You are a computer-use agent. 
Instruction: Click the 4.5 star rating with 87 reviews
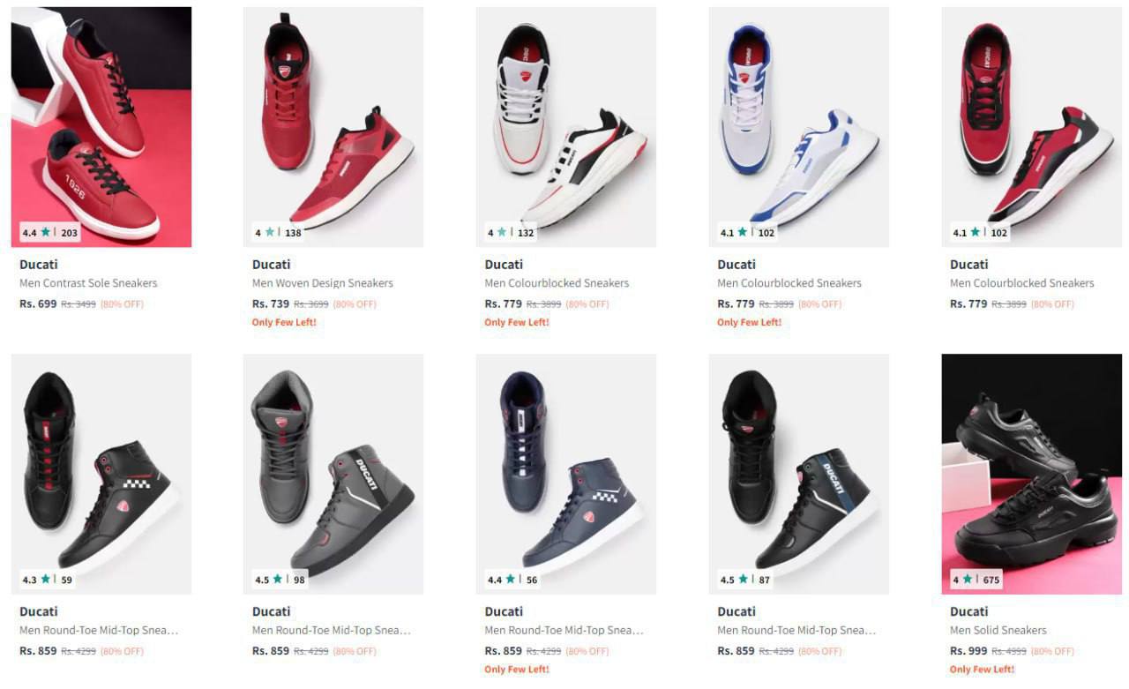pos(745,580)
